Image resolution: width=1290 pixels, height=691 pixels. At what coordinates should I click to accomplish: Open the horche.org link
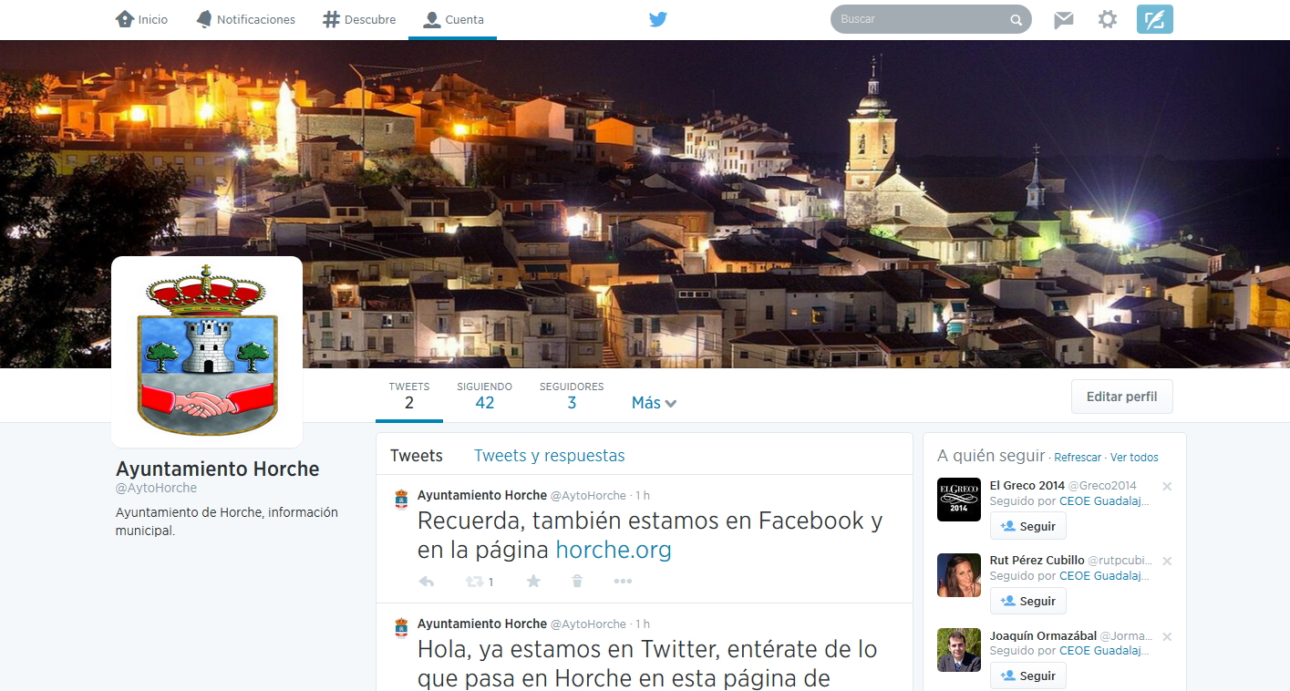point(614,550)
